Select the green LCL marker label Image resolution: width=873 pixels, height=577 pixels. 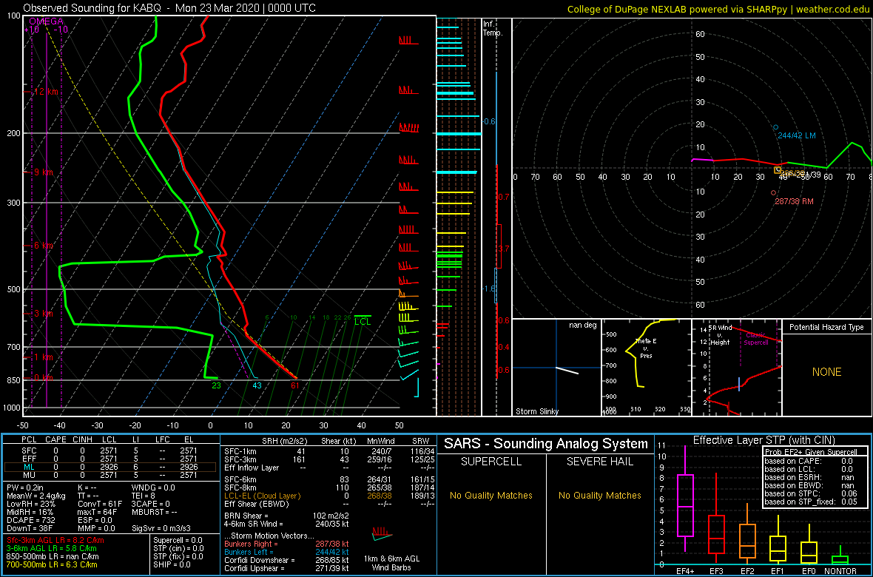(362, 321)
